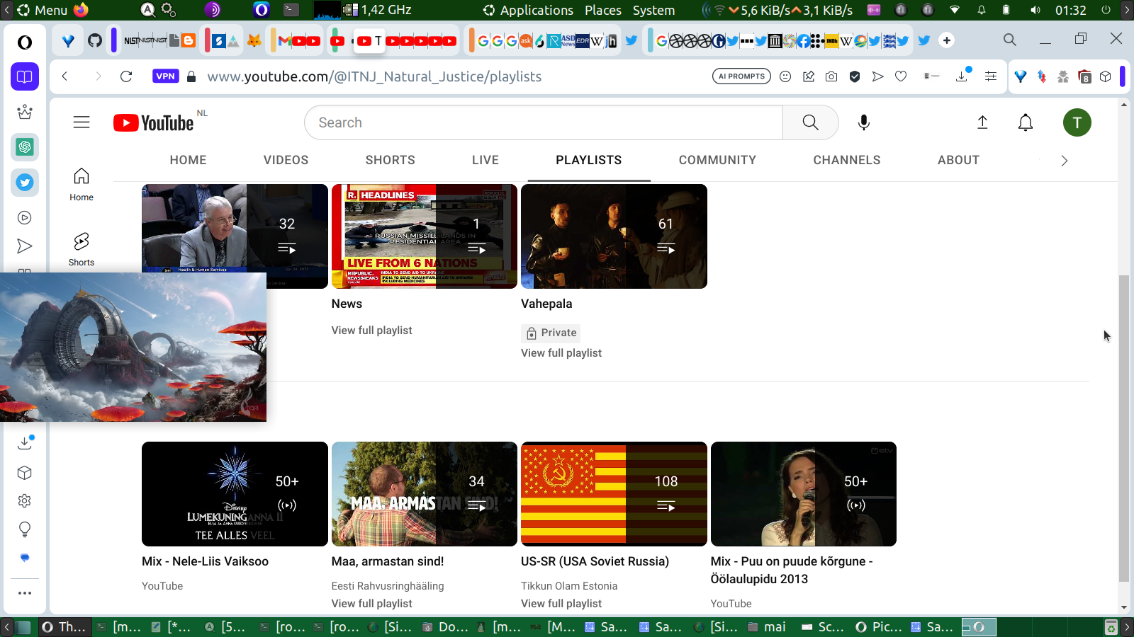This screenshot has height=637, width=1134.
Task: Expand the sidebar three-dots more menu
Action: 25,593
